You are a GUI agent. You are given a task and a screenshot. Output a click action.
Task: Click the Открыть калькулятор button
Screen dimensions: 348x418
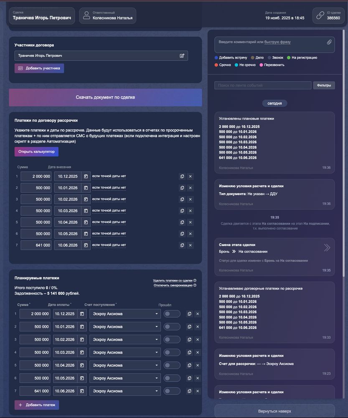point(36,152)
